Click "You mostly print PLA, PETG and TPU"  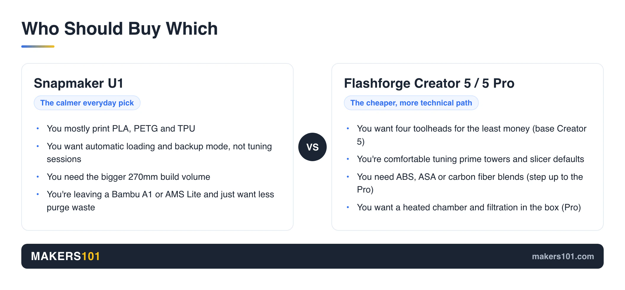121,129
